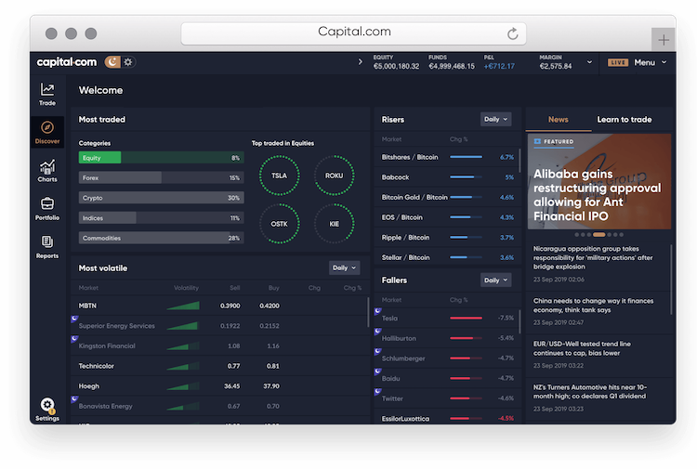
Task: Open Alibaba featured news image
Action: (x=599, y=181)
